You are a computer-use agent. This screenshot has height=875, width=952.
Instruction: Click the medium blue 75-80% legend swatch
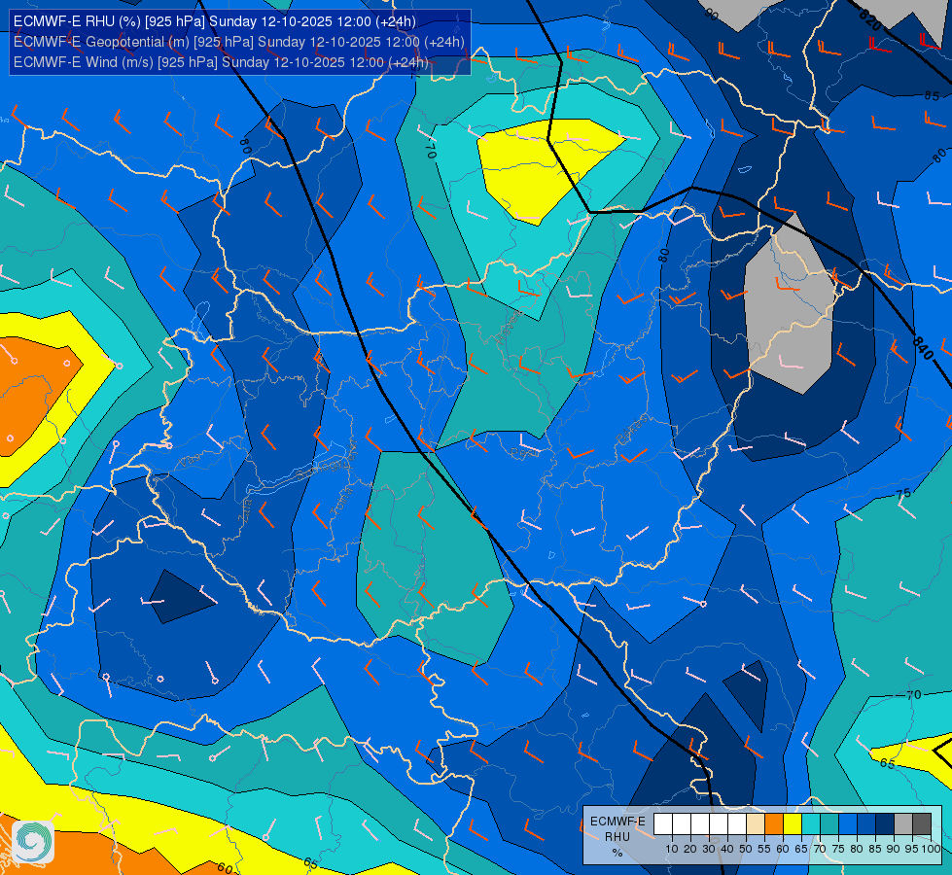[x=848, y=823]
